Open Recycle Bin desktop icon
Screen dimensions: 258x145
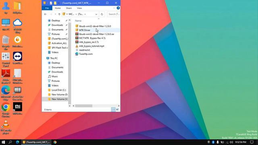[x=6, y=43]
